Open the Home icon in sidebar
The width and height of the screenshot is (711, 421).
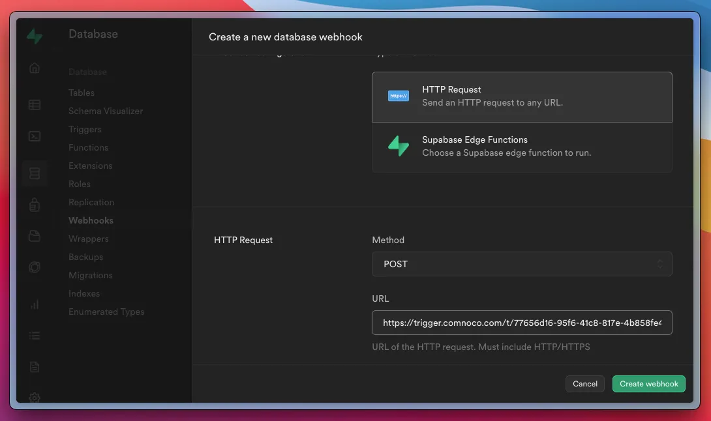click(x=35, y=68)
